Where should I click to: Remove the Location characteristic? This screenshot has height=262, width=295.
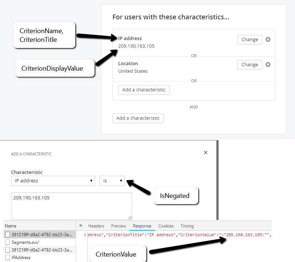coord(268,64)
